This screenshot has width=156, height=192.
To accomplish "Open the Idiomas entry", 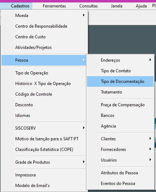I will pos(44,115).
